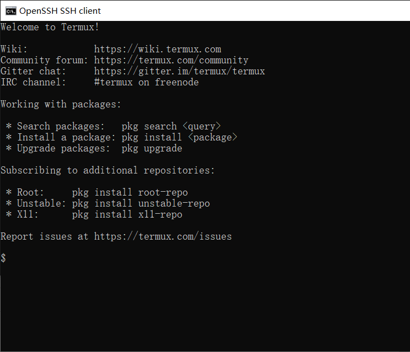Viewport: 410px width, 352px height.
Task: Click the 'Subscribing to additional repositories:' line
Action: 107,170
